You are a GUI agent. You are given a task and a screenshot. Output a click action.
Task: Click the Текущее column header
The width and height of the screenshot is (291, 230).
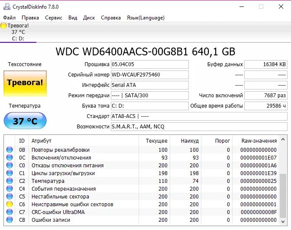155,141
